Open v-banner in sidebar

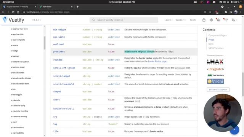pyautogui.click(x=15, y=56)
